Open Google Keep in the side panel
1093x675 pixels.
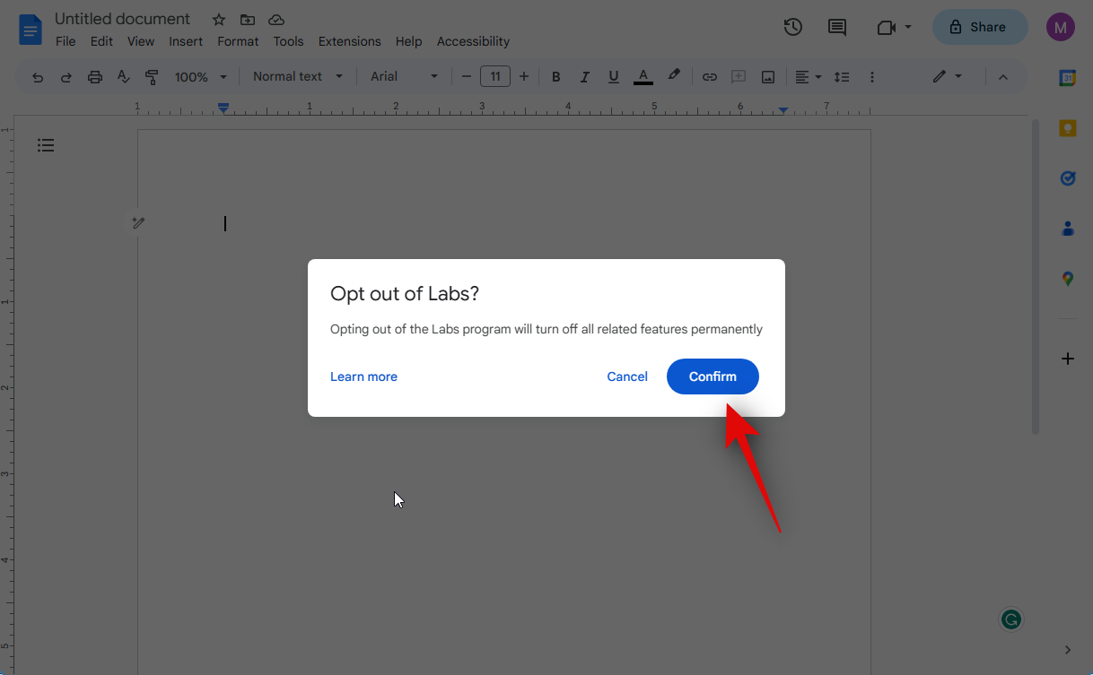1067,128
